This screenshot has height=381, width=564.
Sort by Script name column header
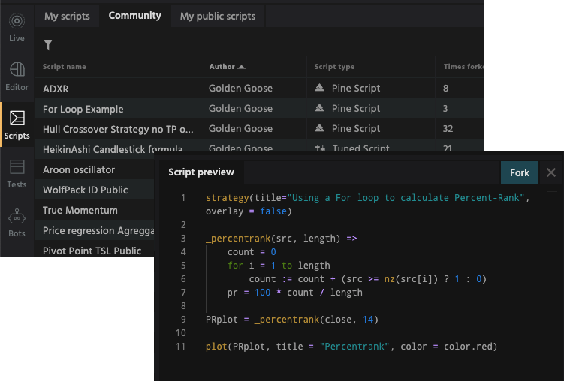click(x=64, y=67)
